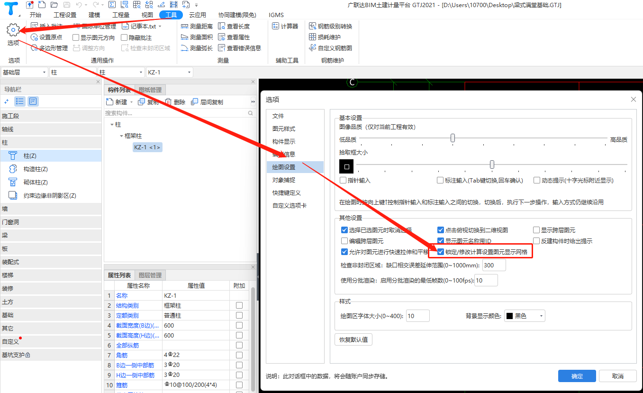Click the 绘图区字体大小 input field
The width and height of the screenshot is (643, 393).
pyautogui.click(x=417, y=316)
